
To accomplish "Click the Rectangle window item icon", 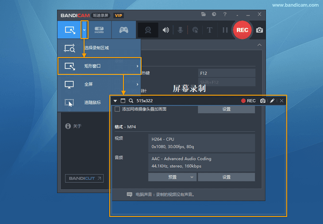I will pos(70,66).
